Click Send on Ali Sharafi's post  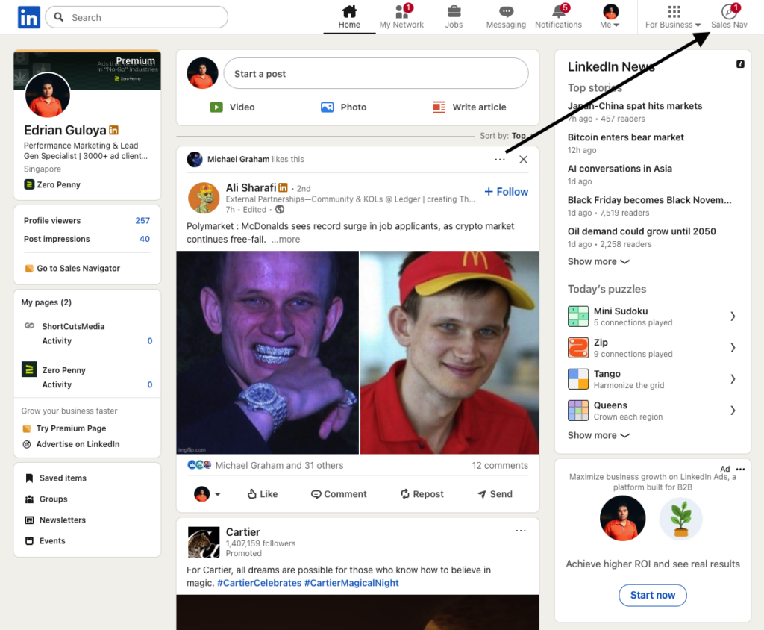(x=494, y=494)
